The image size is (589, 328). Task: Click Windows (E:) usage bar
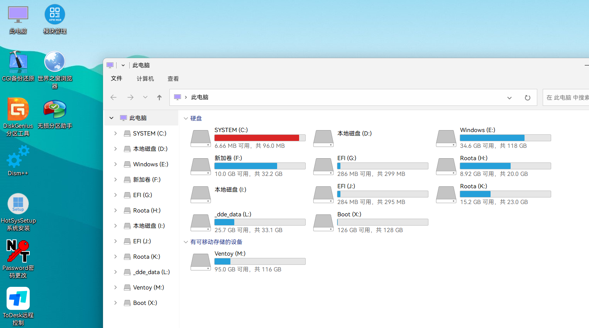(506, 138)
